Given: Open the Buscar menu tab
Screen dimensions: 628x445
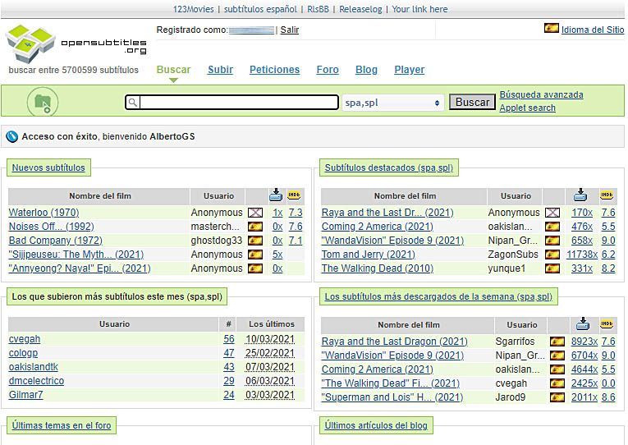Looking at the screenshot, I should (173, 70).
